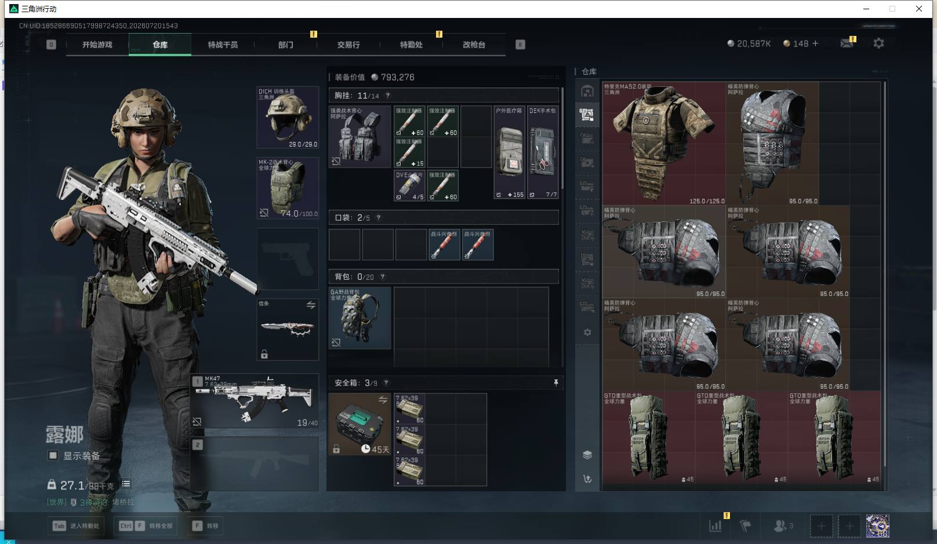
Task: Click the stash vertical scrollbar
Action: 885,273
